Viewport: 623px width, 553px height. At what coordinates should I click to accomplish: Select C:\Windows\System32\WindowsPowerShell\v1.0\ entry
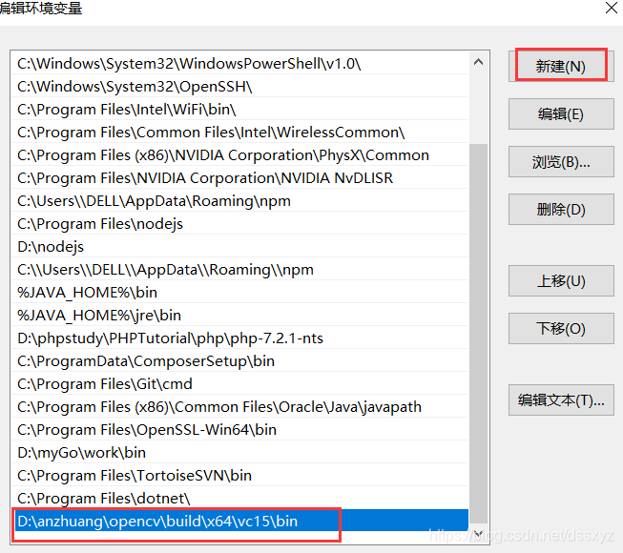point(240,64)
